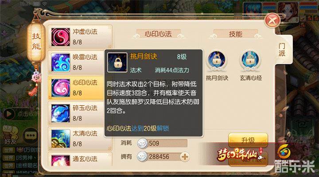Select the 太清心法 skill icon
Screen dimensions: 319x177
(60, 139)
